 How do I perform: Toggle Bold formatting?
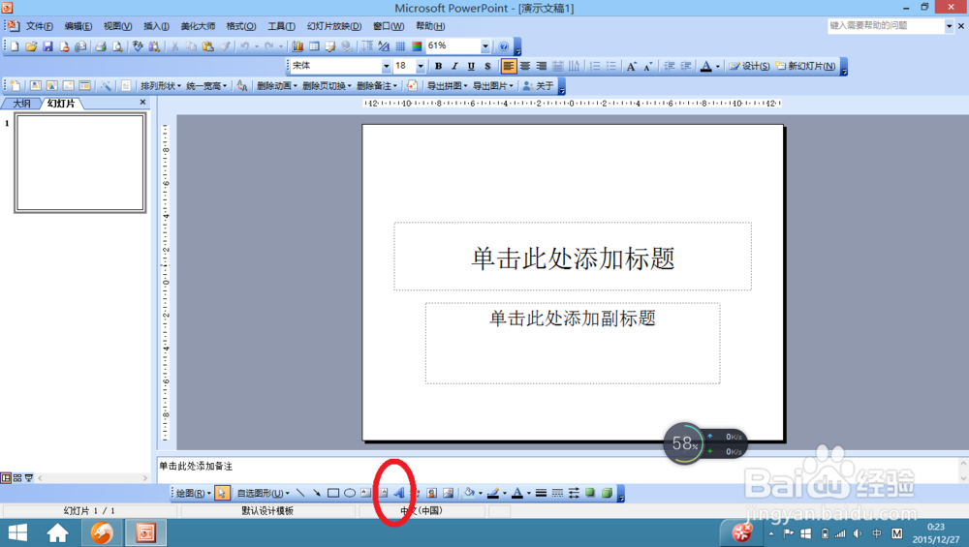click(x=438, y=66)
